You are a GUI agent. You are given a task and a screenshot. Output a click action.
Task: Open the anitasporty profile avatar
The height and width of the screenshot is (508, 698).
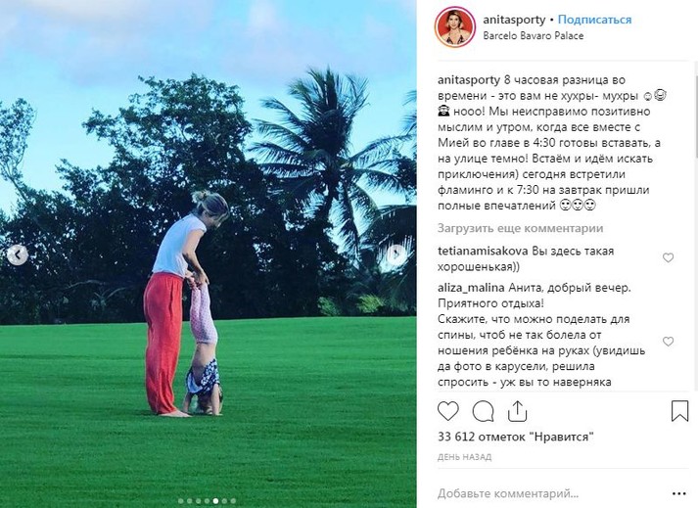pos(454,27)
